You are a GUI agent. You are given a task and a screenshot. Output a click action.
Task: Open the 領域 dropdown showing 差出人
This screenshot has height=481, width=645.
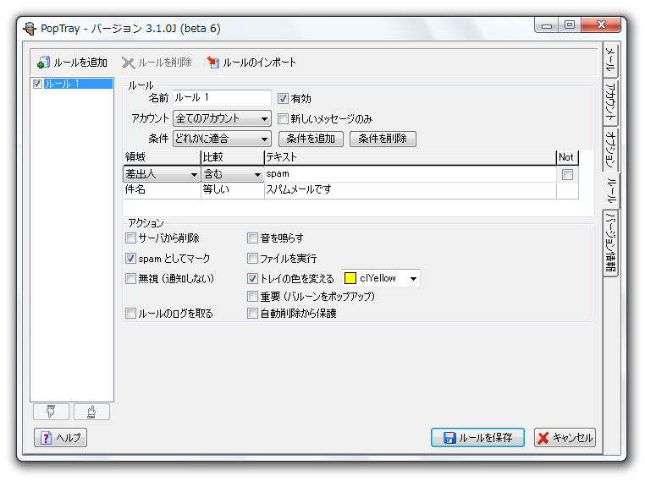[x=162, y=174]
